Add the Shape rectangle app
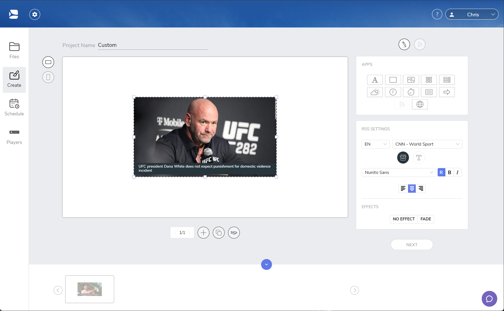 393,80
